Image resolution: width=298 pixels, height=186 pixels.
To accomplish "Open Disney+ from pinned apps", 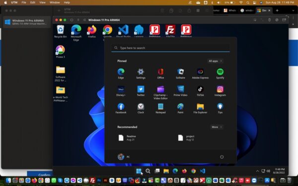I will (121, 91).
